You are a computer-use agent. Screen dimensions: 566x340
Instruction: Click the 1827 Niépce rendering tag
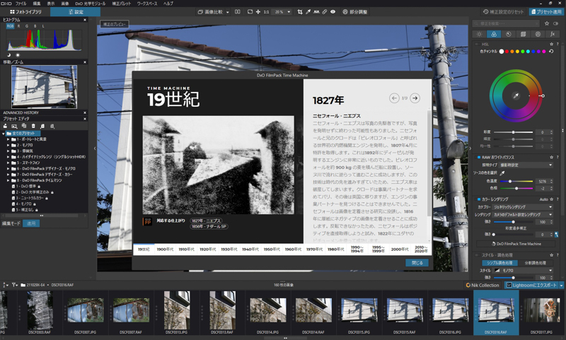206,221
